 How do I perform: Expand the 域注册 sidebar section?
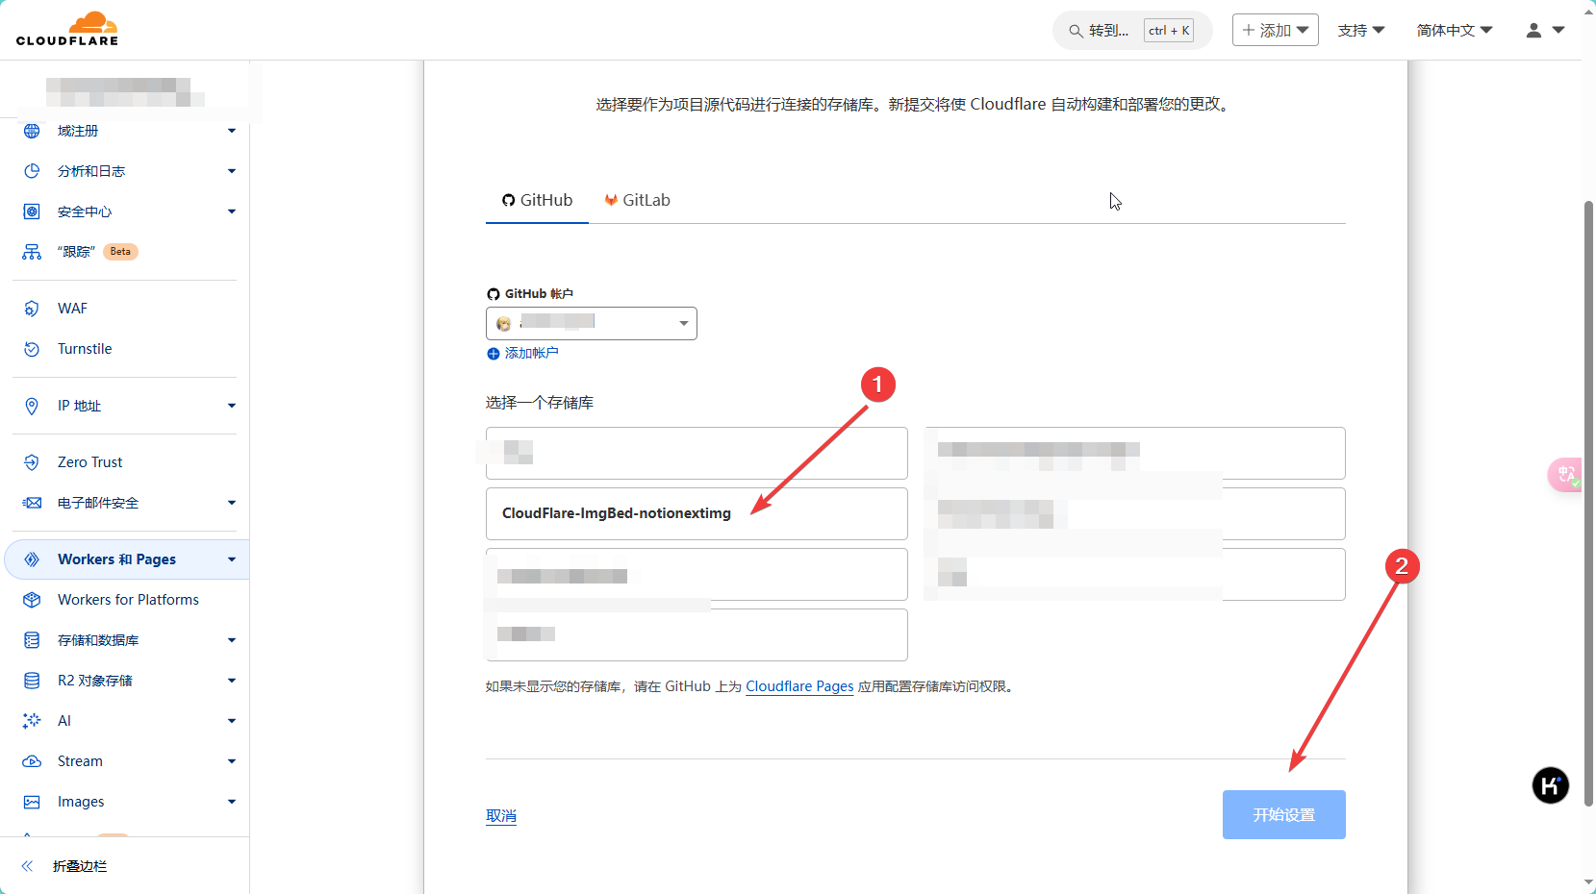pos(232,131)
